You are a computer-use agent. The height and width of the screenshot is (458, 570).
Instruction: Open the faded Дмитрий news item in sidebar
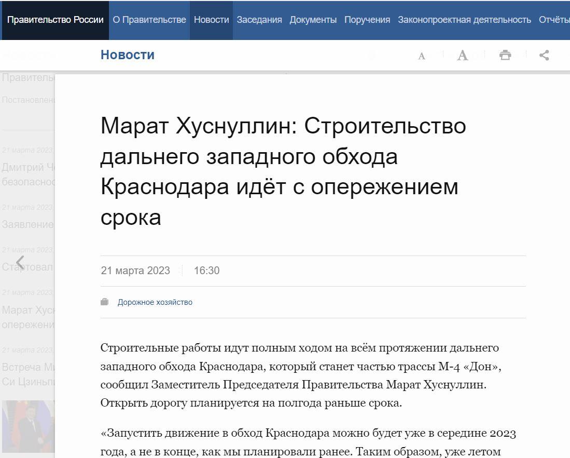point(29,174)
